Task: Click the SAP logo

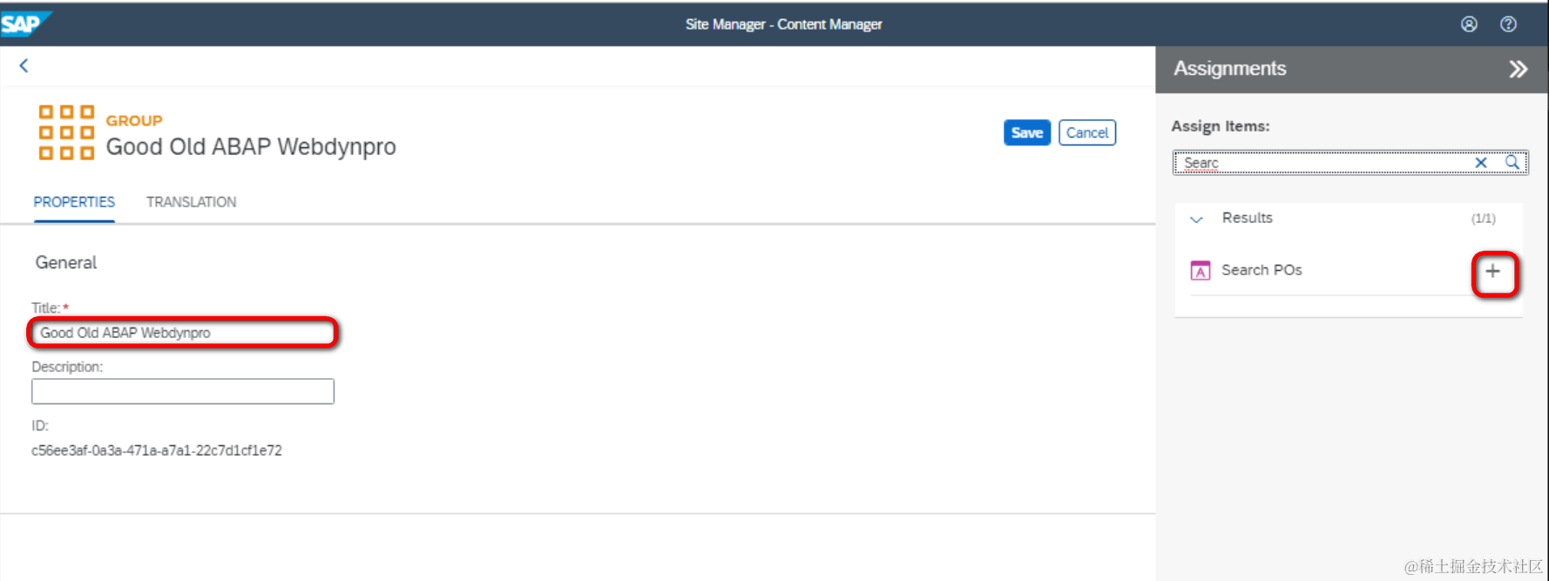Action: [24, 24]
